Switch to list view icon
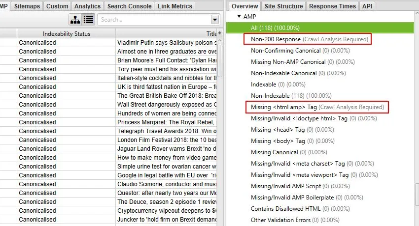 pos(88,20)
